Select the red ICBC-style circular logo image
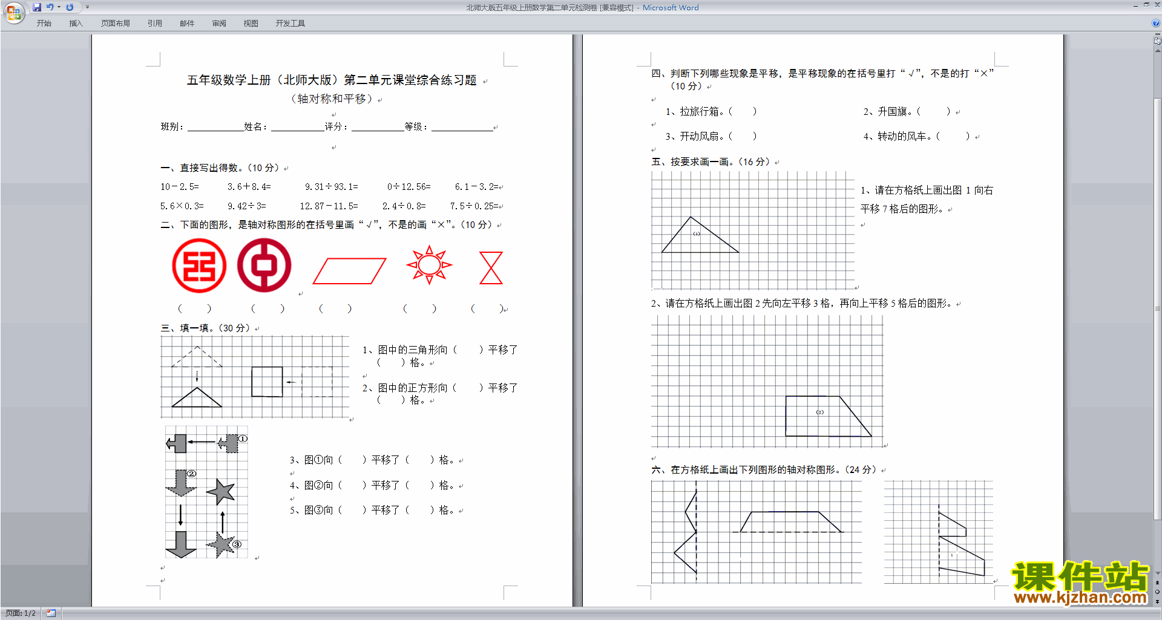1162x620 pixels. [199, 266]
